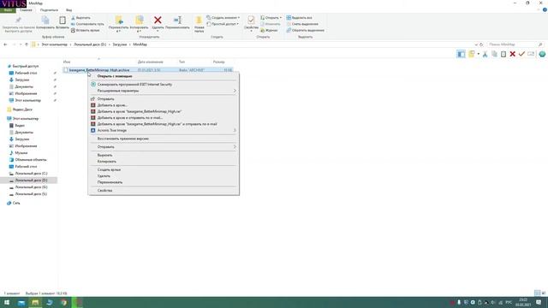Open the Копировать в dropdown
The height and width of the screenshot is (308, 548).
click(139, 23)
